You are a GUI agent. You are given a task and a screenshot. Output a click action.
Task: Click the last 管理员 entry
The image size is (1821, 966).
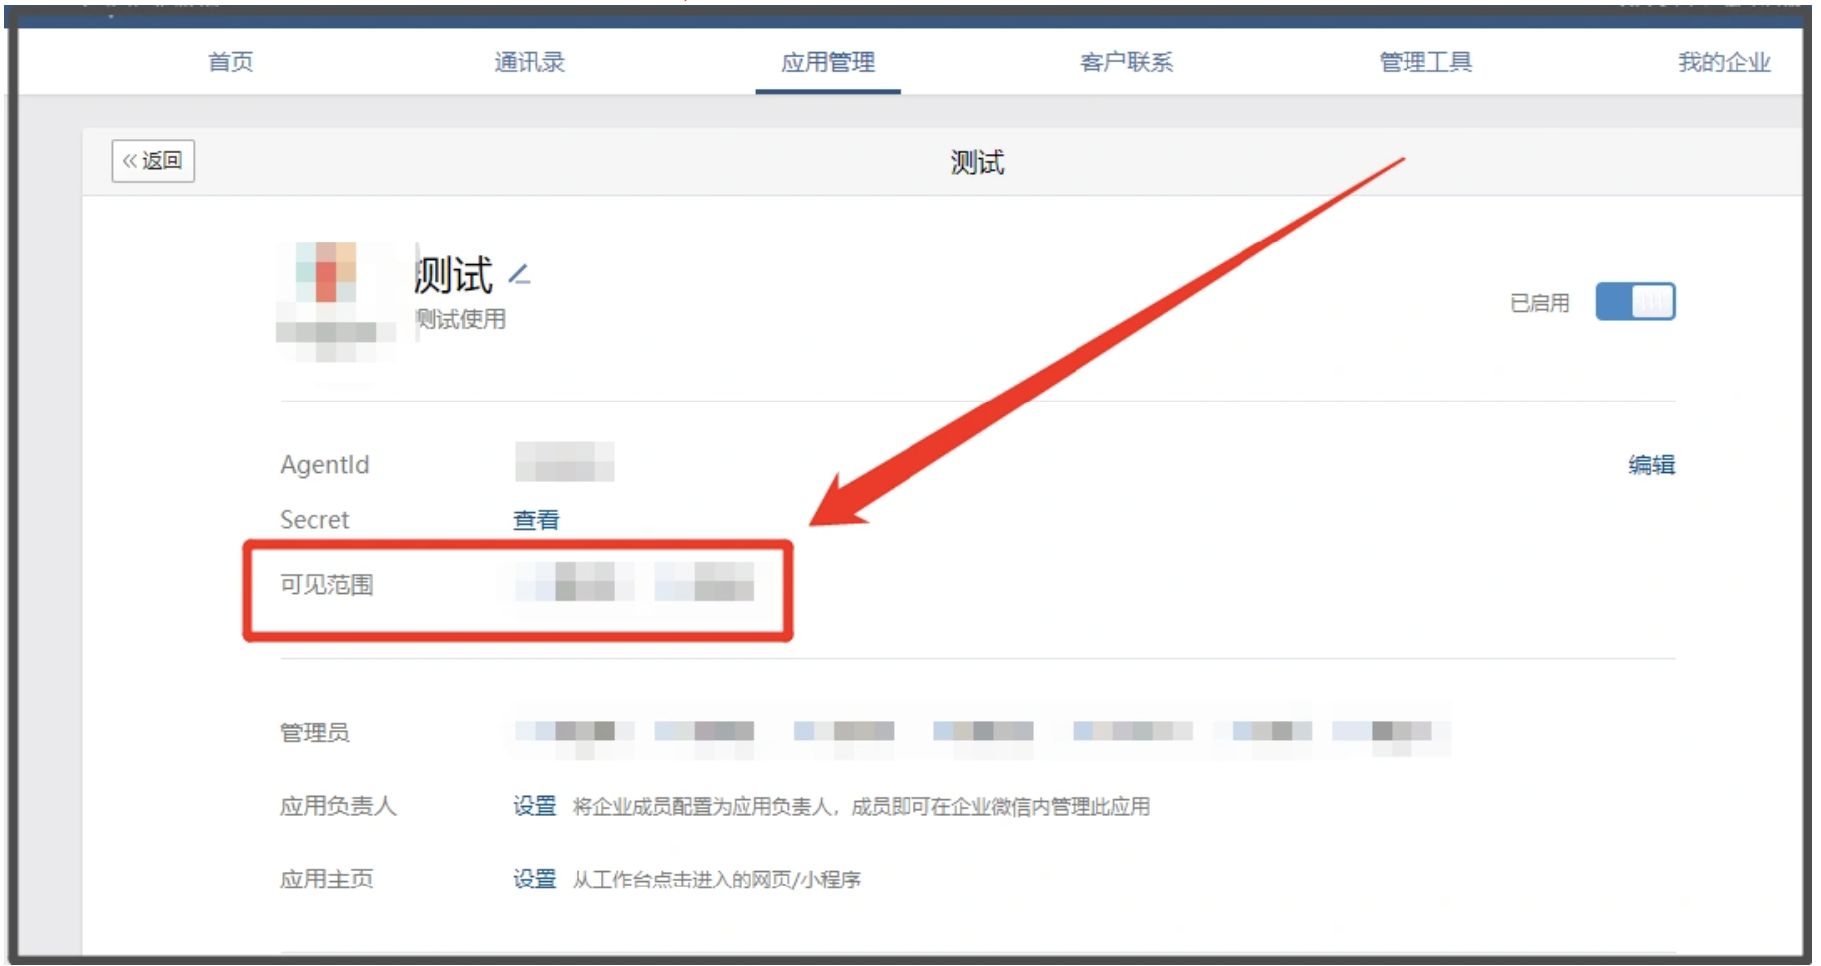pos(1391,732)
